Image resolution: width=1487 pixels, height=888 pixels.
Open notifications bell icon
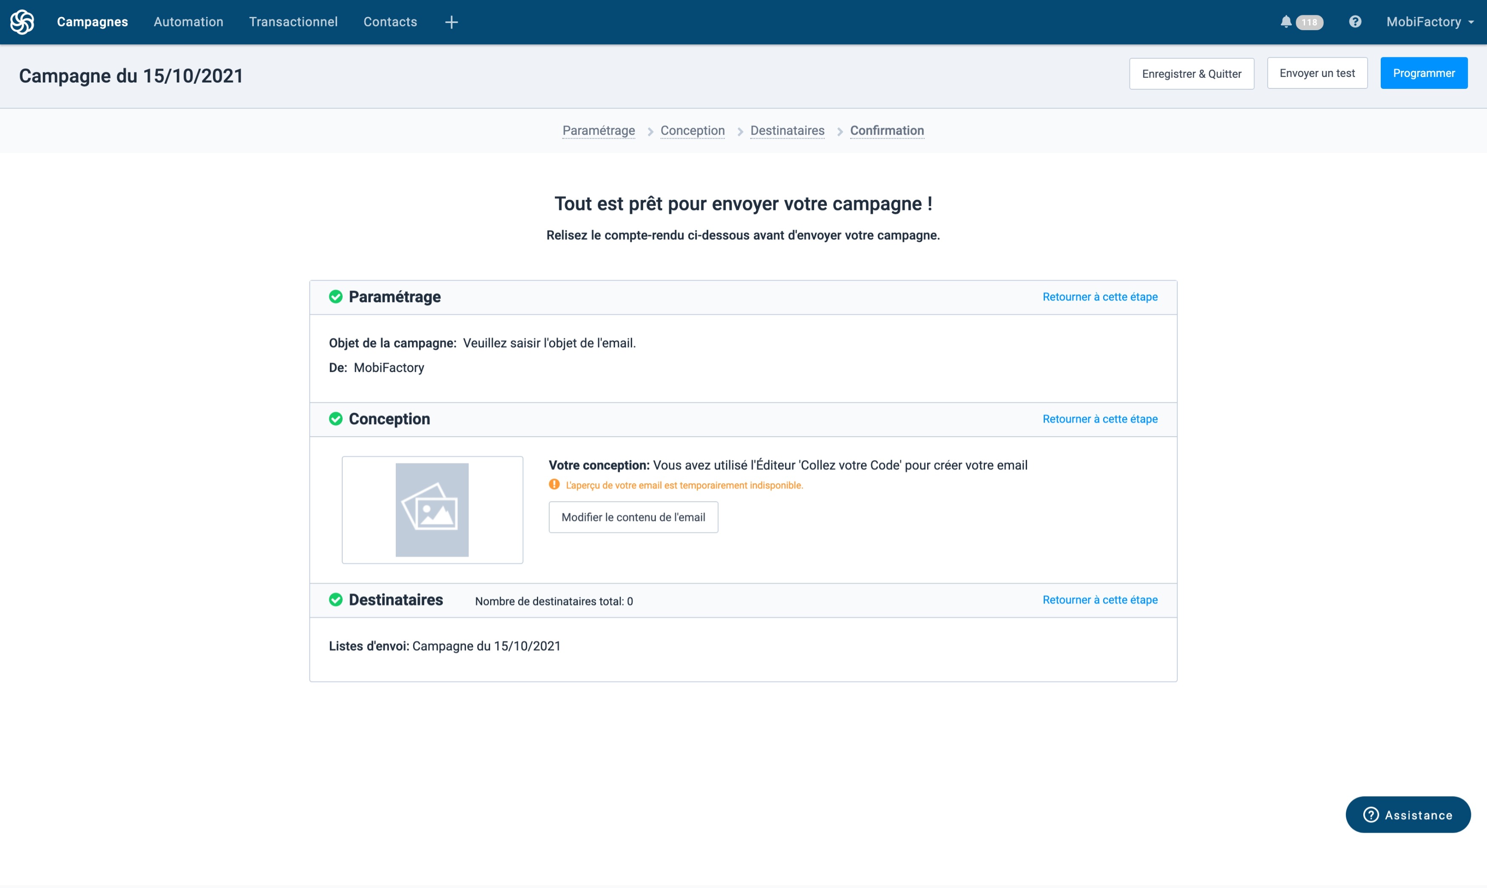click(x=1286, y=22)
